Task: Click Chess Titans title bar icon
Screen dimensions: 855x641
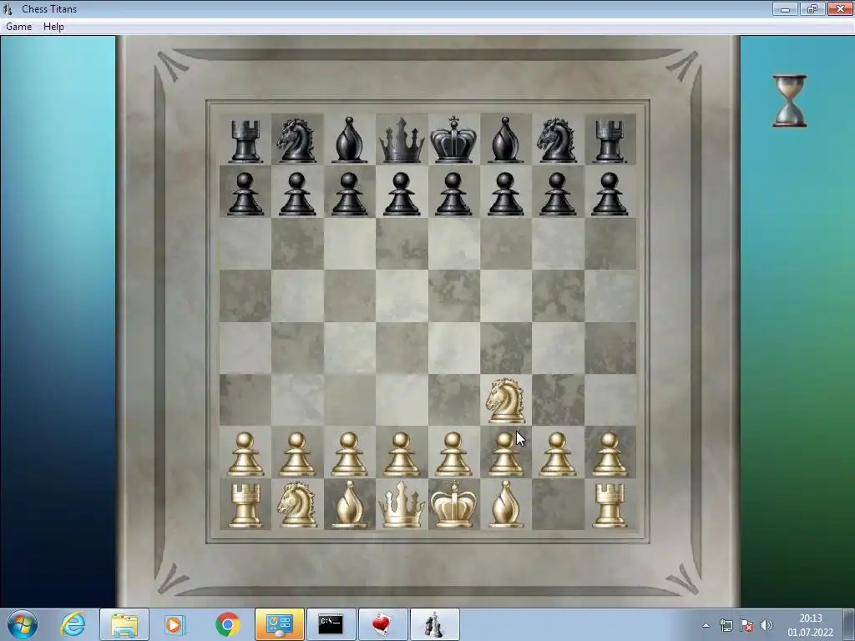Action: pyautogui.click(x=8, y=8)
